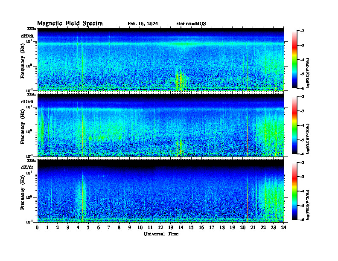Viewport: 338px width, 261px height.
Task: Click the '4' hour tick label
Action: (x=78, y=228)
